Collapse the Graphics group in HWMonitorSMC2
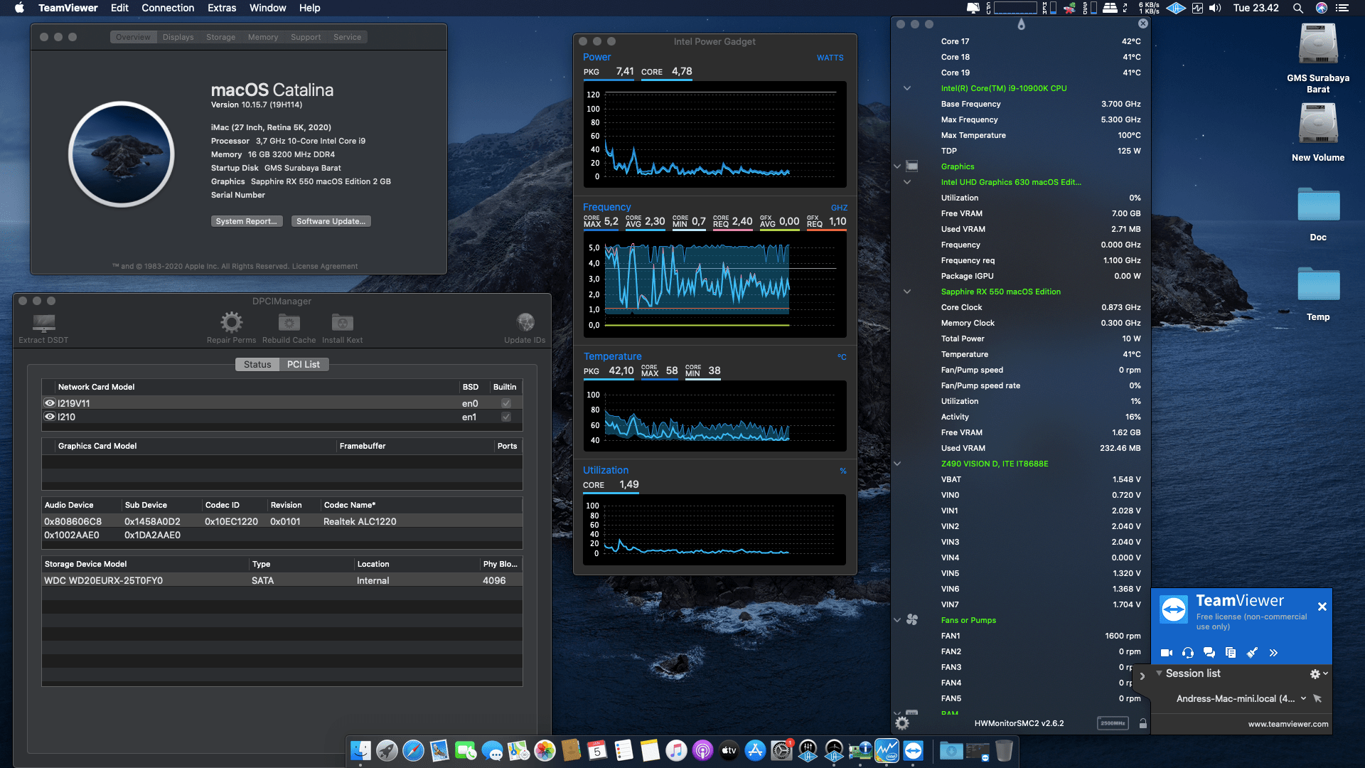Viewport: 1365px width, 768px height. click(x=897, y=166)
